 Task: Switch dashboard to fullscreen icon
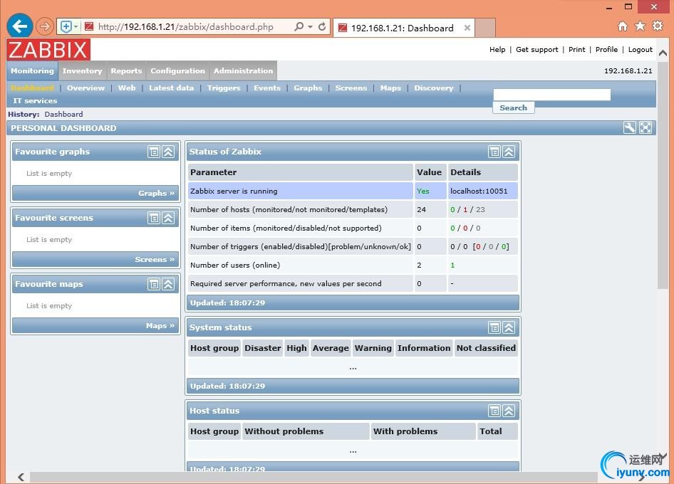(x=646, y=127)
